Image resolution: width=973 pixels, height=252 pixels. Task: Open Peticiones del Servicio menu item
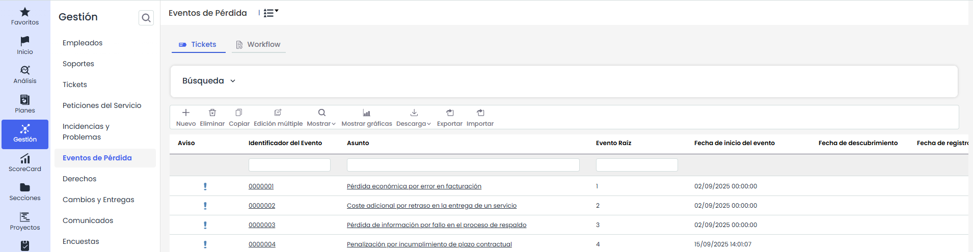pos(102,105)
